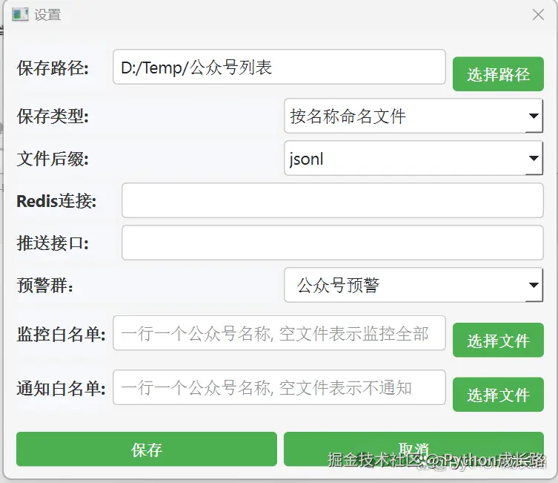The width and height of the screenshot is (558, 483).
Task: Open the 保存类型 combo box showing 按名称命名文件
Action: click(x=404, y=116)
